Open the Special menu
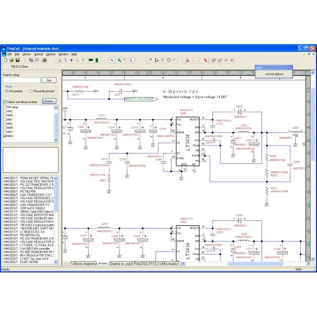The height and width of the screenshot is (317, 317). [x=38, y=54]
